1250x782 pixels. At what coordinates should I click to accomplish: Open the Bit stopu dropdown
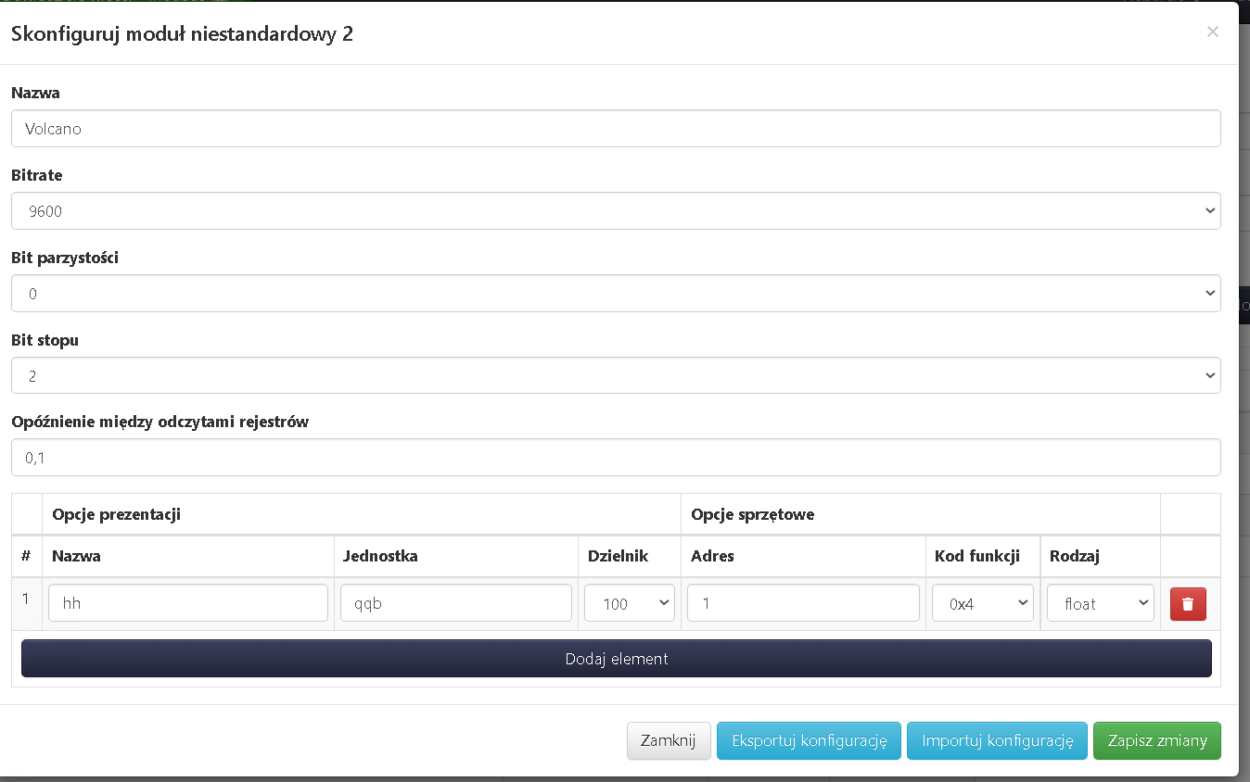tap(616, 376)
